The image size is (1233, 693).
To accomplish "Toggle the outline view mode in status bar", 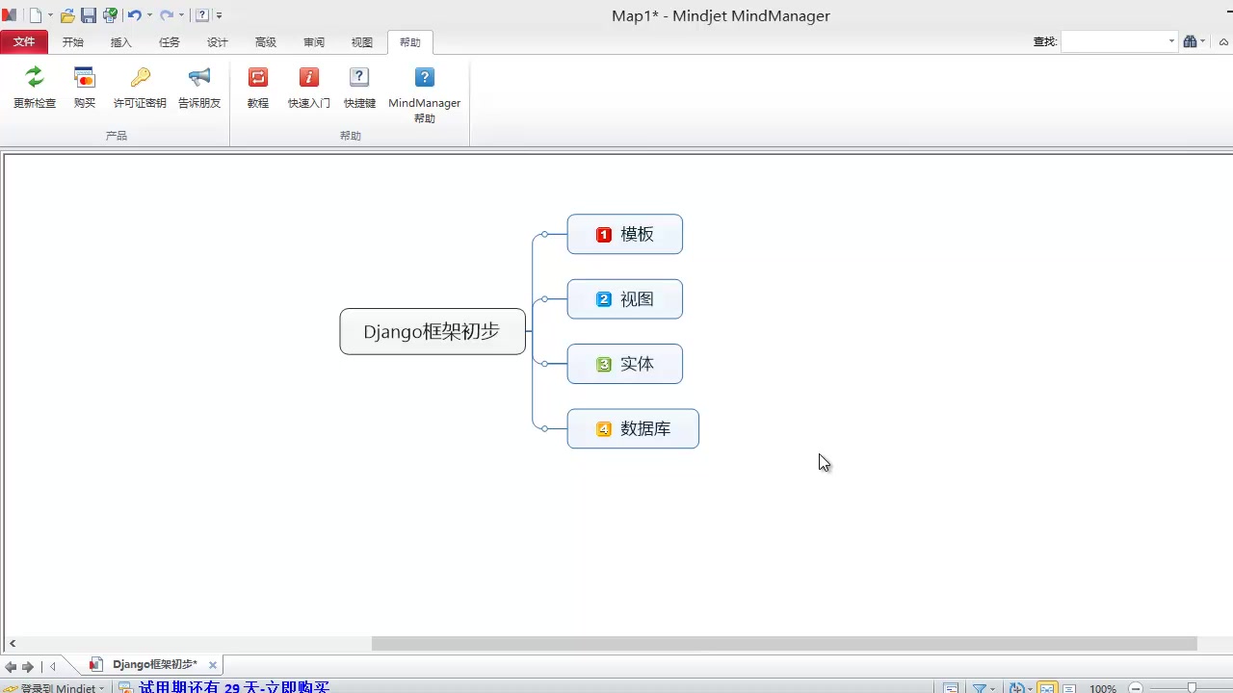I will [x=1069, y=688].
